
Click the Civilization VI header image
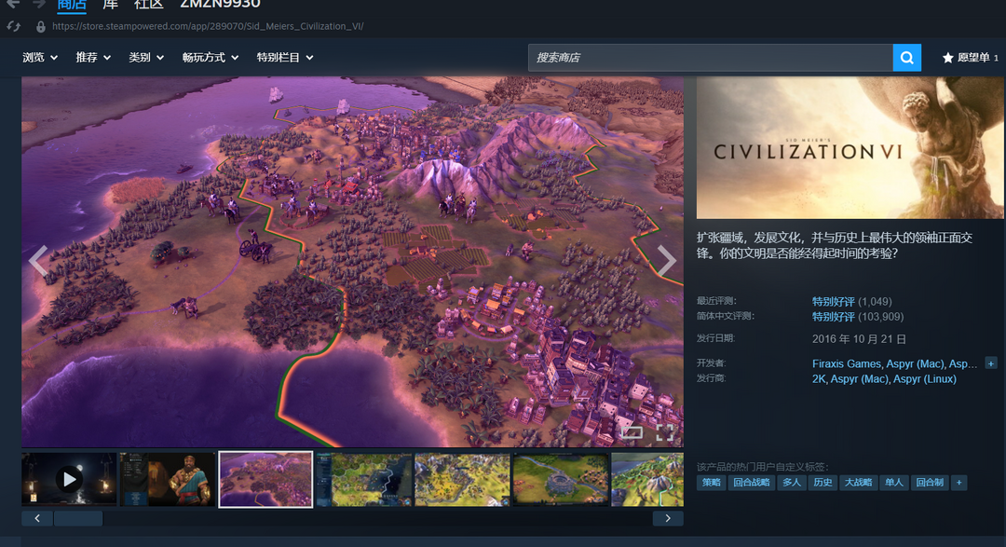click(850, 147)
